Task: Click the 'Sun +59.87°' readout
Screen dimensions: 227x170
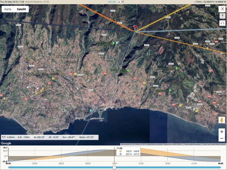Action: [x=69, y=137]
